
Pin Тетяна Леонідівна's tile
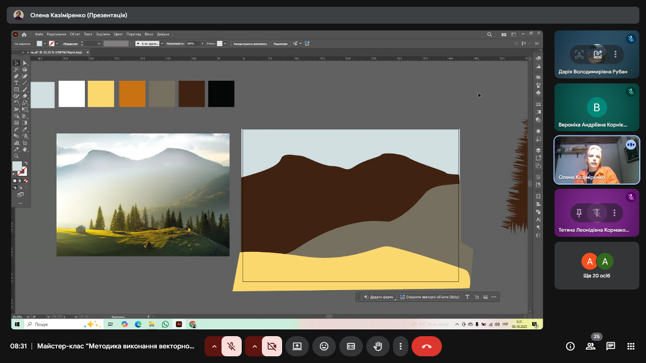tap(579, 213)
